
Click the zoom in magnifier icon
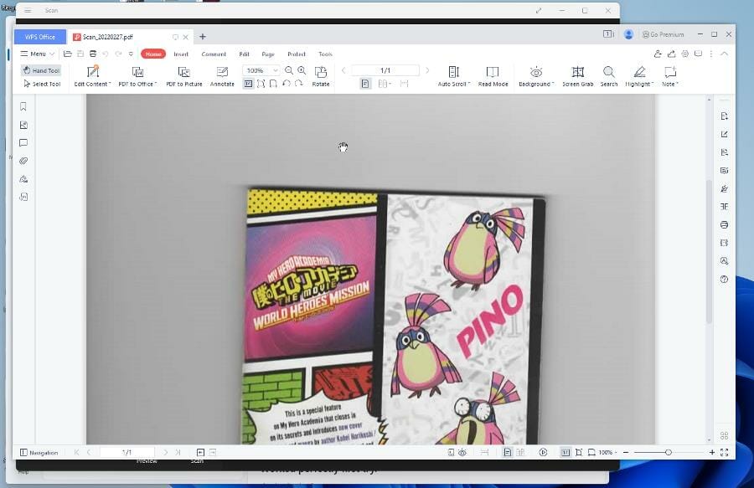click(x=302, y=70)
